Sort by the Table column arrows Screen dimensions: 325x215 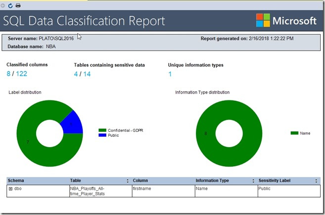[x=128, y=181]
